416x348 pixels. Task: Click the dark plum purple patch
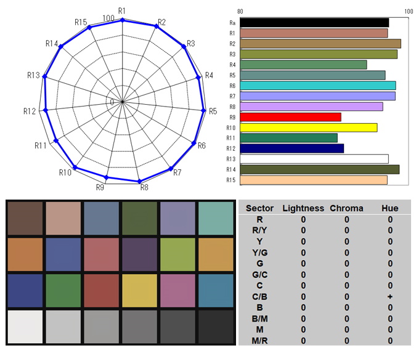click(139, 254)
